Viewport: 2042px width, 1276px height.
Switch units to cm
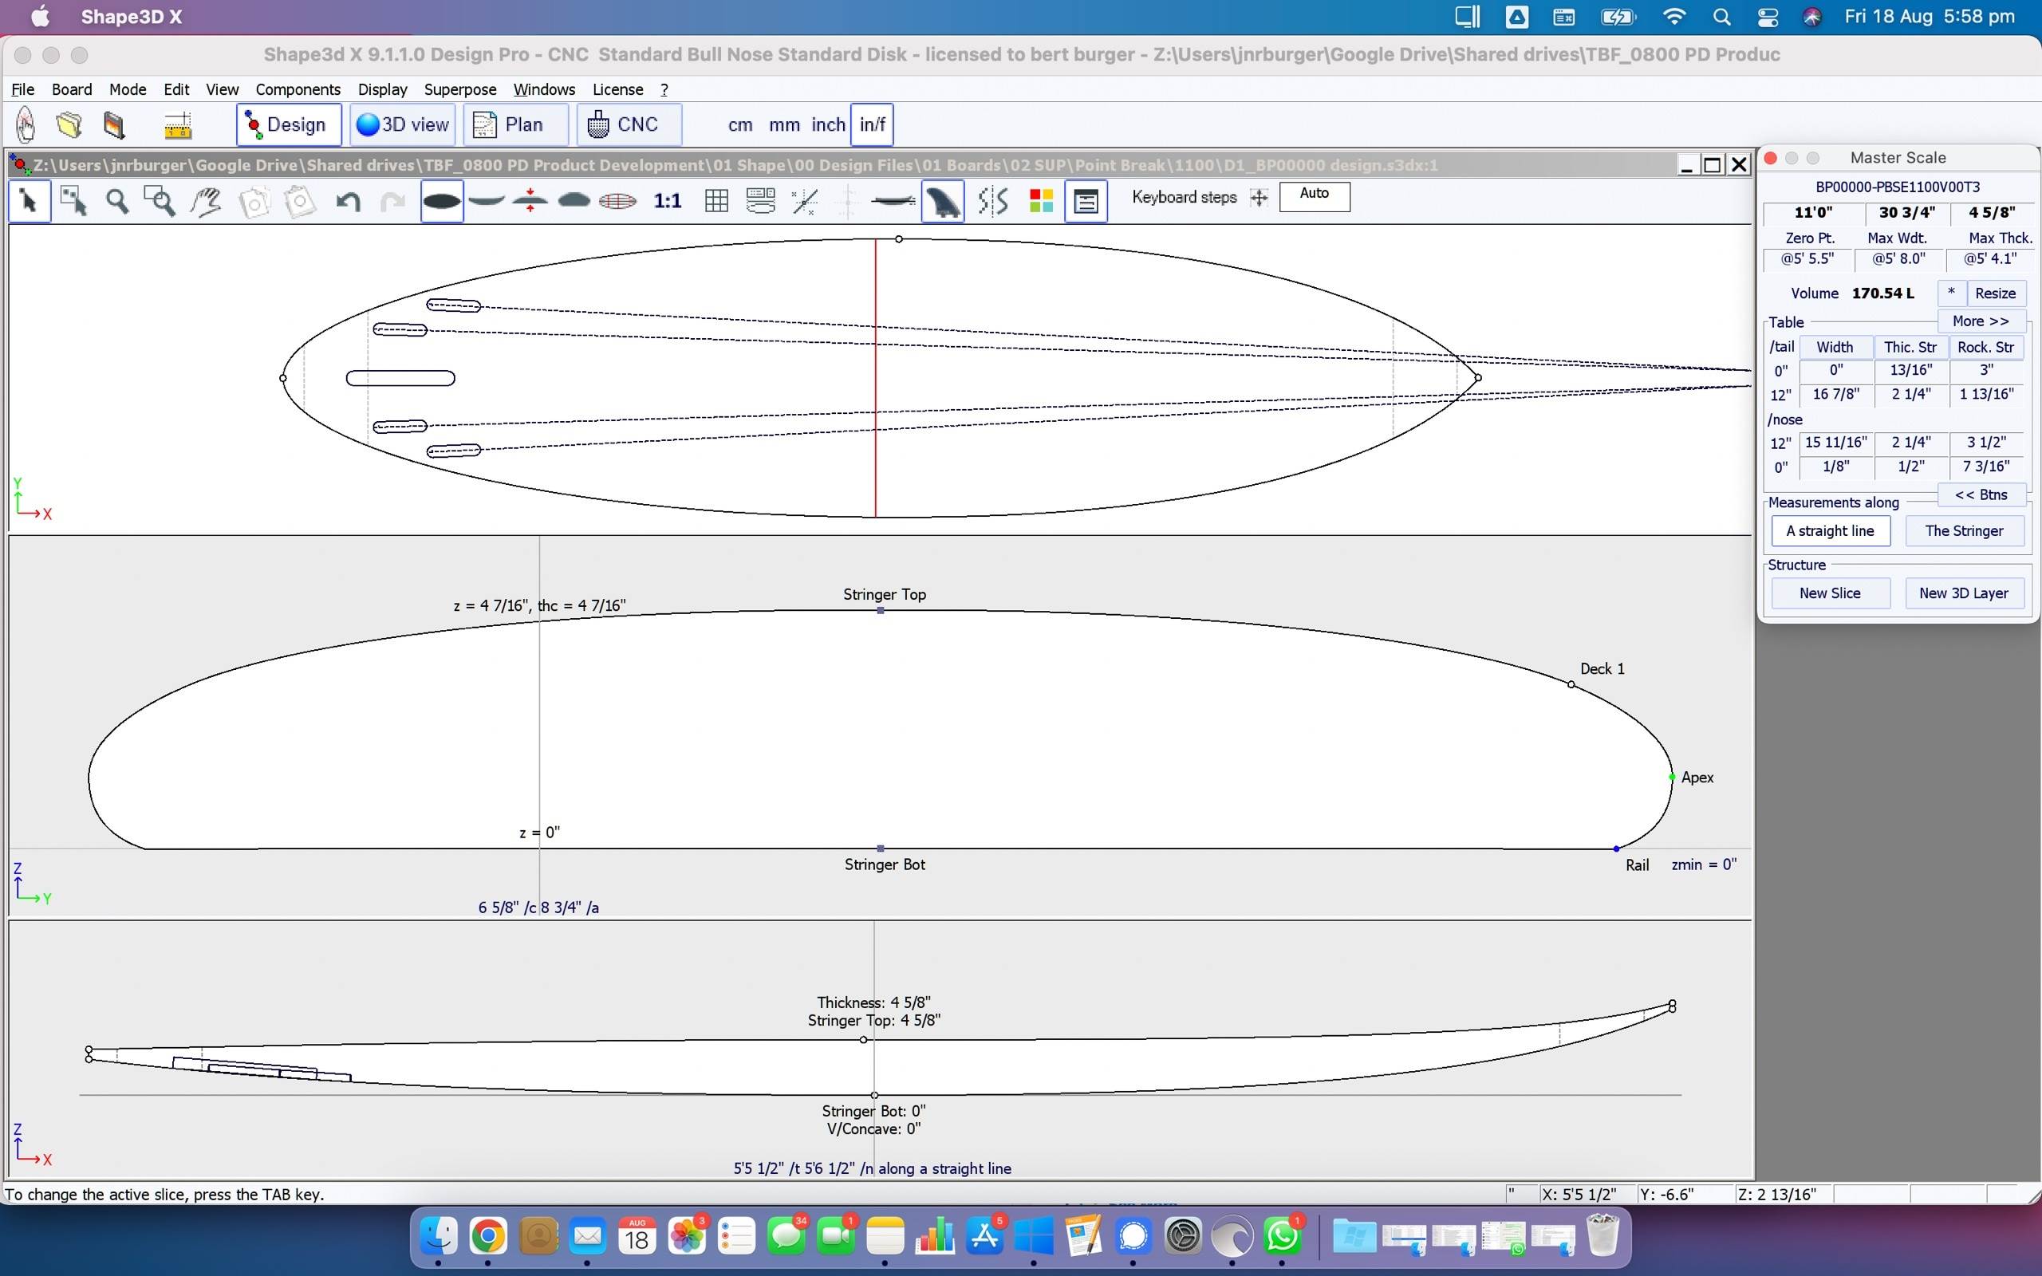point(740,125)
